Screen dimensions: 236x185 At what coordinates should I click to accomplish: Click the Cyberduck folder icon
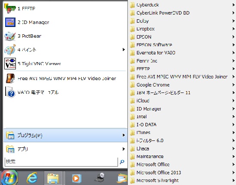point(132,5)
